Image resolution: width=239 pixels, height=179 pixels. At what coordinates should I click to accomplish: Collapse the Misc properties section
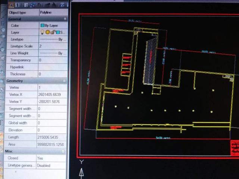pos(64,151)
